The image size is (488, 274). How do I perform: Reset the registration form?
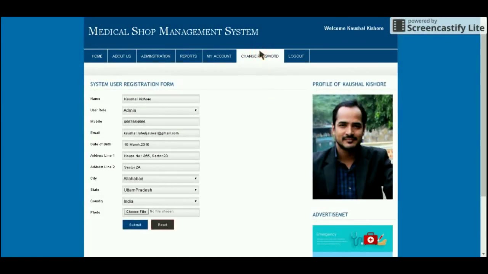162,225
